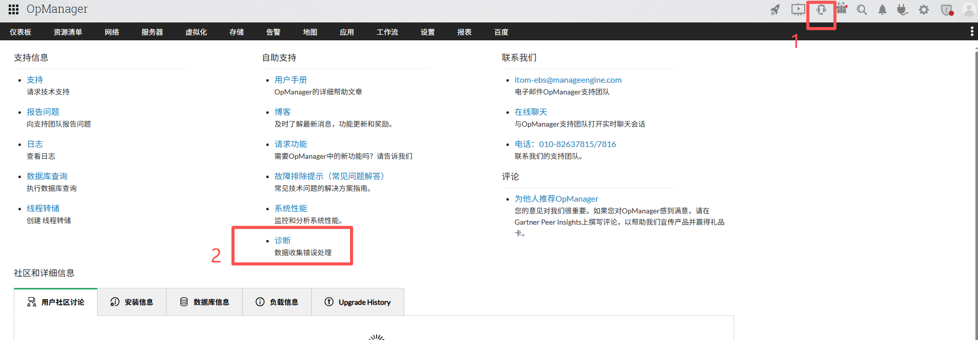
Task: Open the presentation screen icon
Action: [x=798, y=10]
